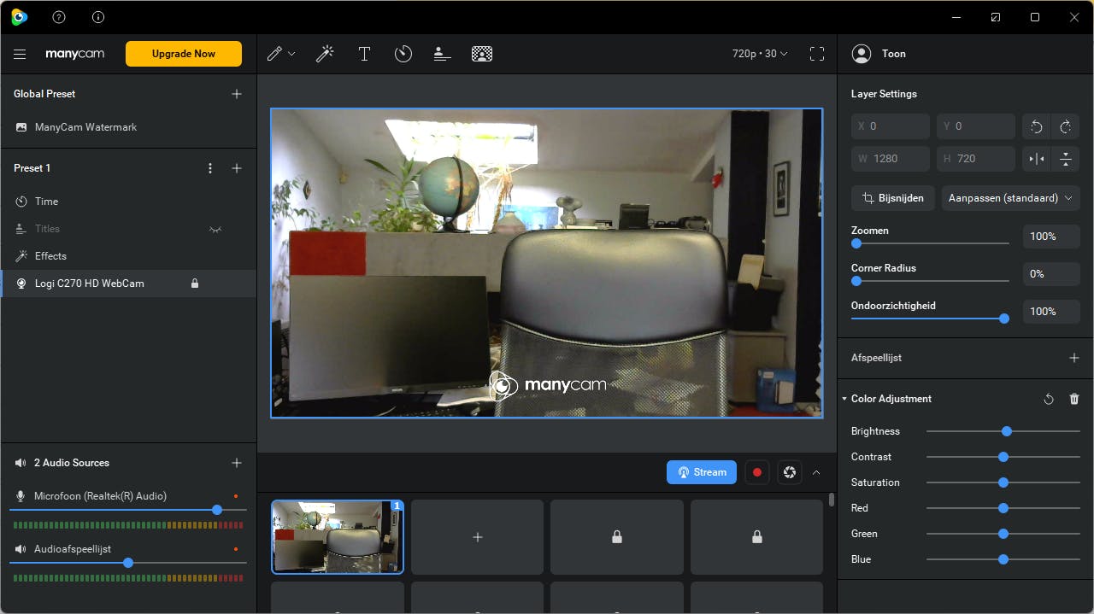
Task: Adjust the Zoomen slider
Action: [x=930, y=243]
